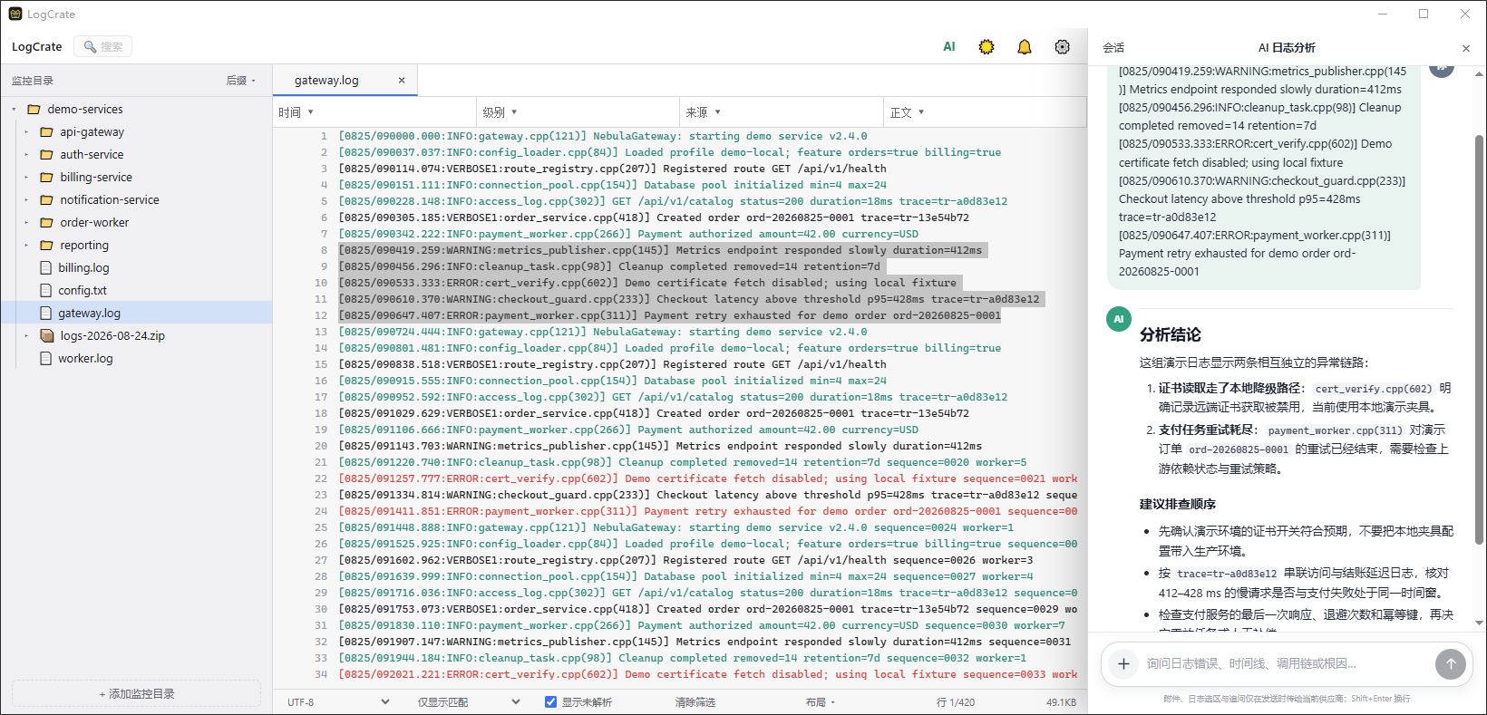This screenshot has width=1487, height=715.
Task: Click 清除筛选 to clear filters
Action: point(695,701)
